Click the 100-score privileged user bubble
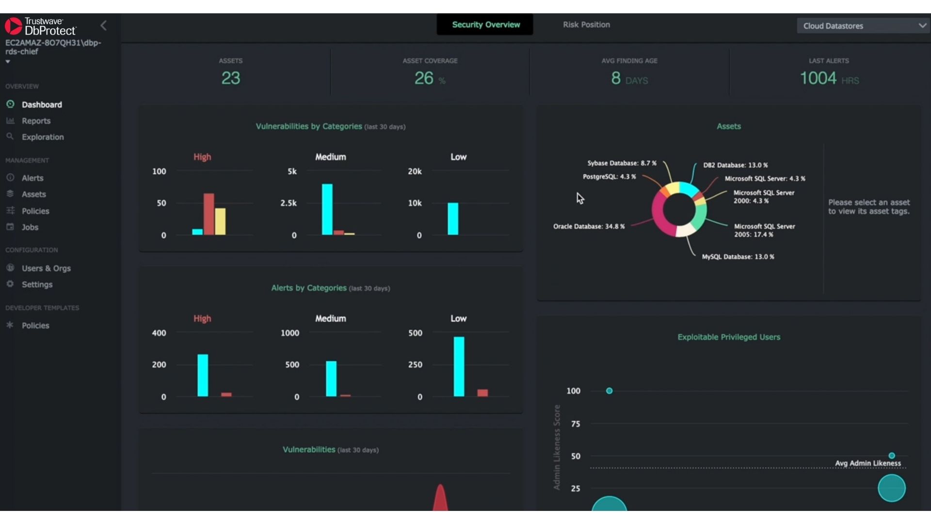 point(610,391)
